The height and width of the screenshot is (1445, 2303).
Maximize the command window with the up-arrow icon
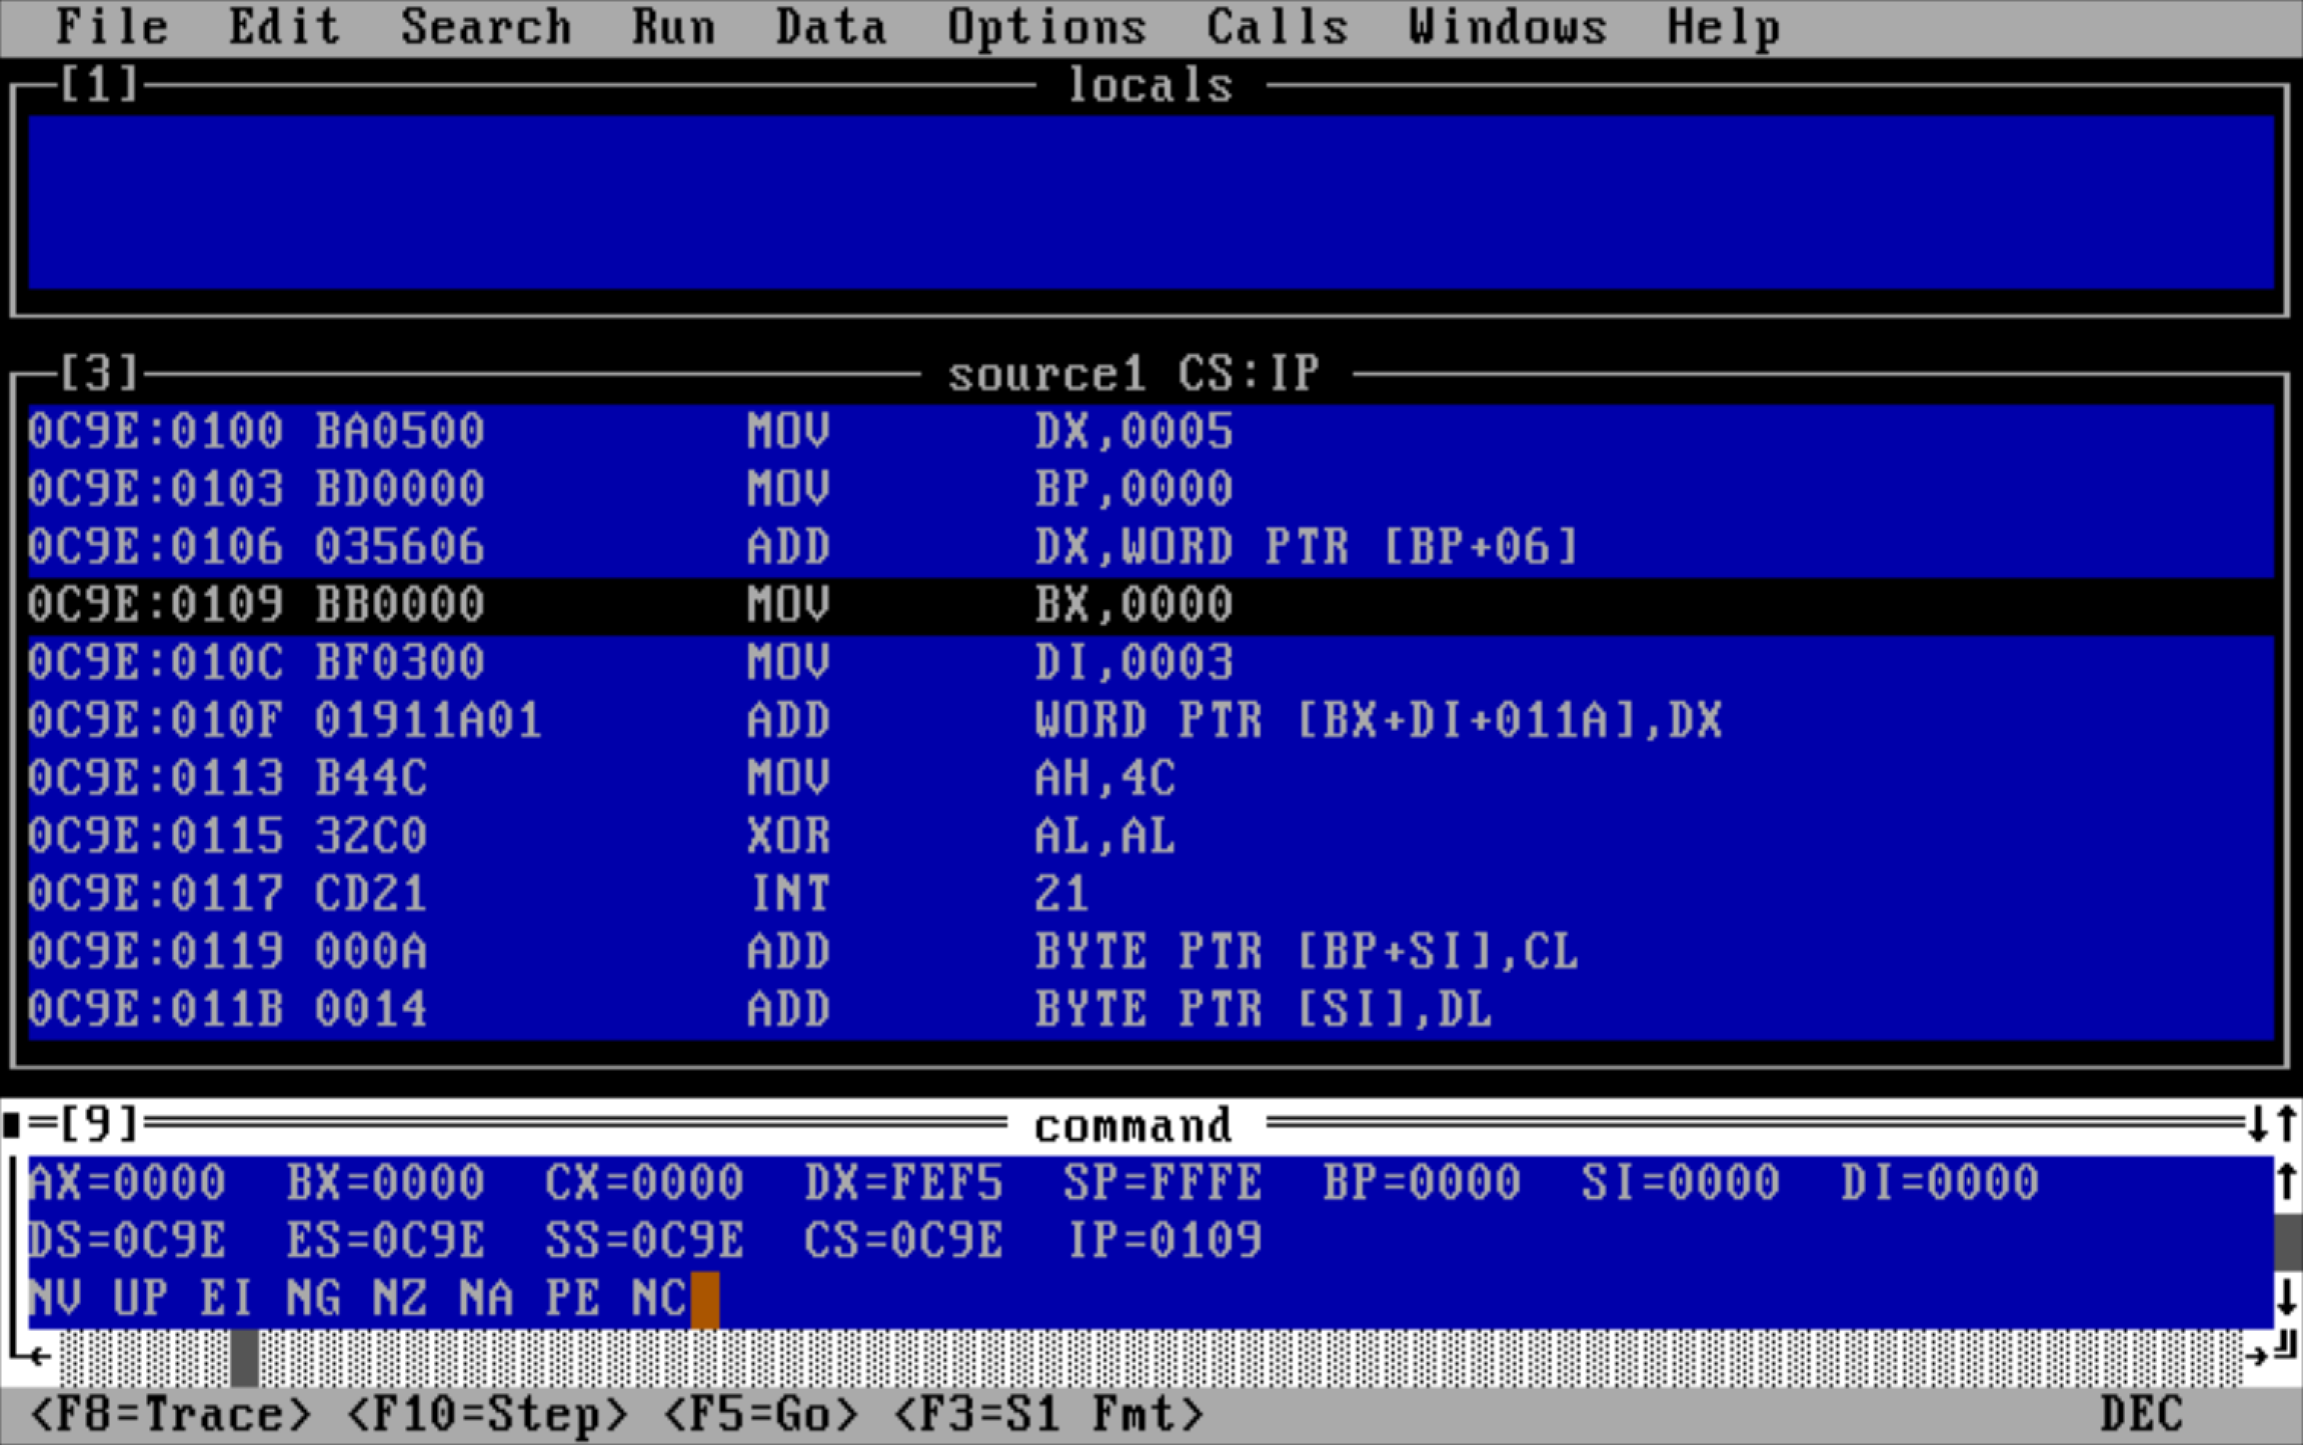tap(2287, 1124)
